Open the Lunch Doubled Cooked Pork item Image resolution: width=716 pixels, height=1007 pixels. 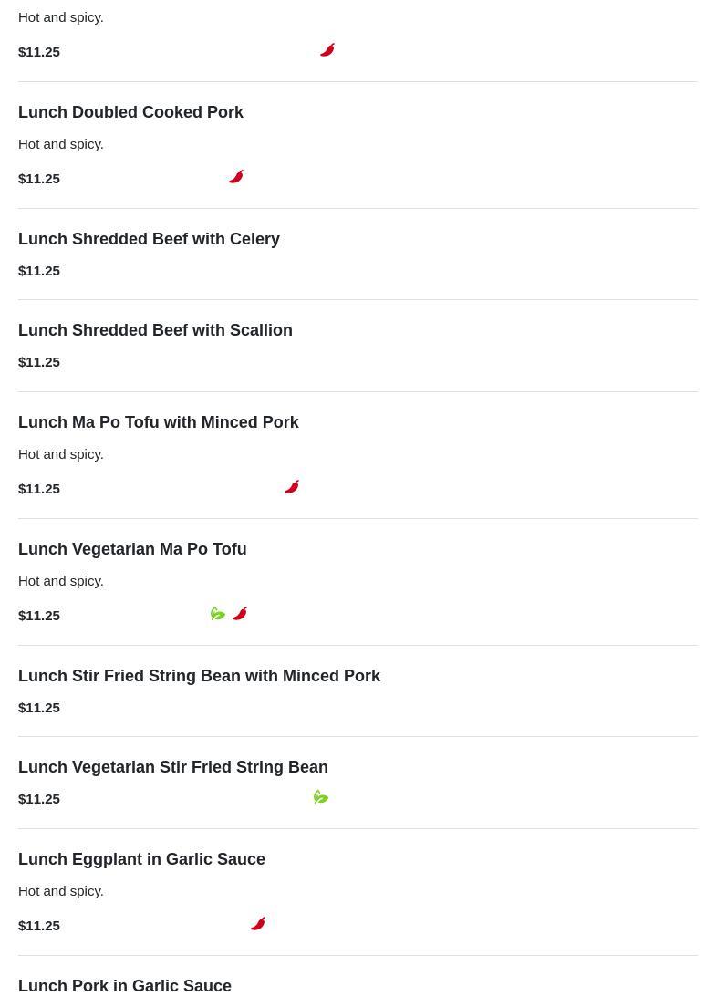(130, 112)
